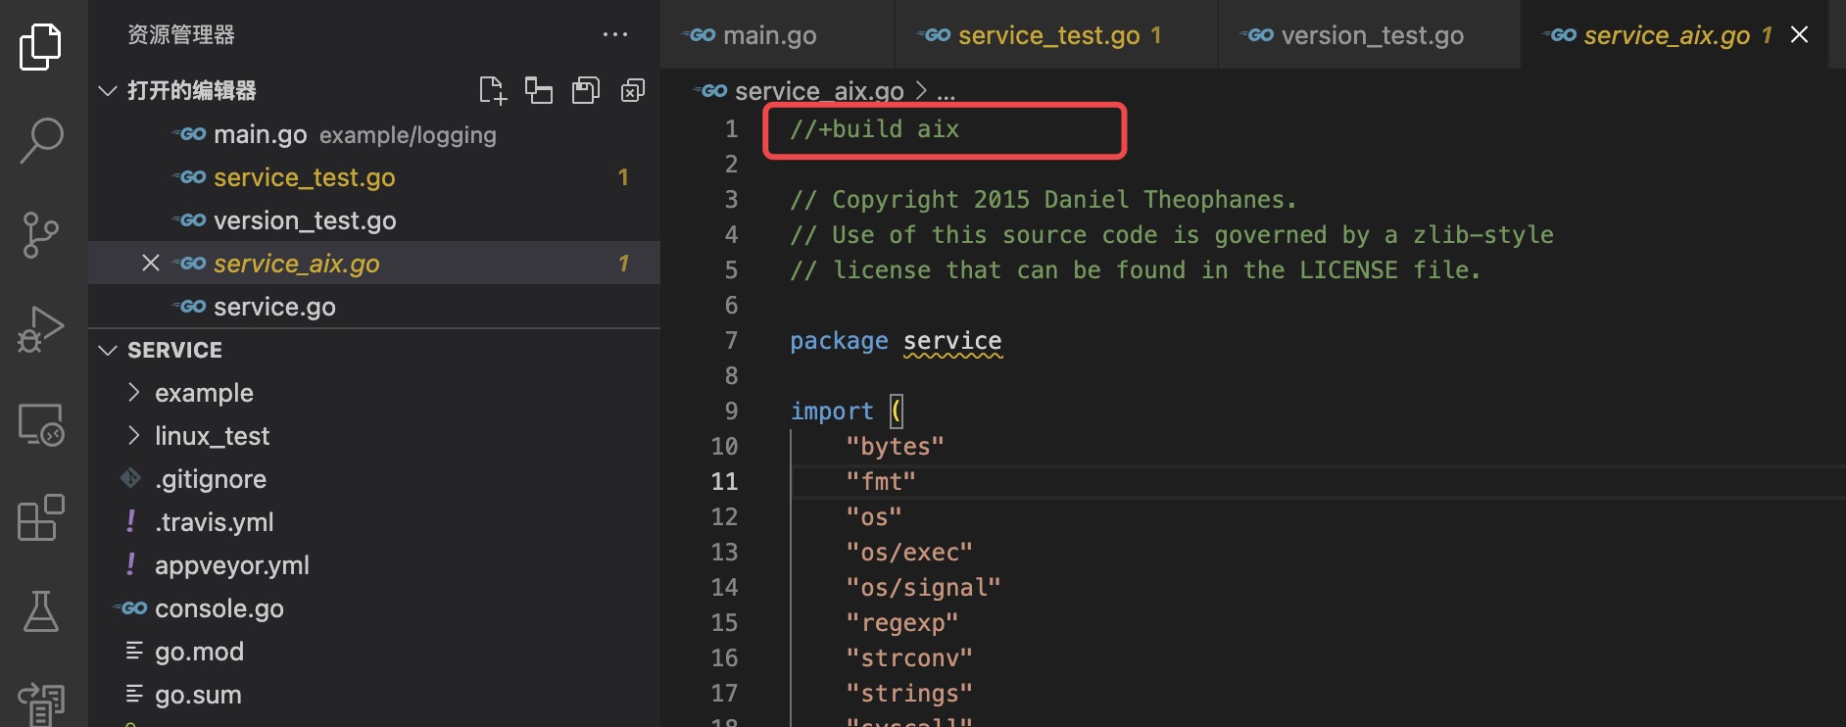The width and height of the screenshot is (1846, 727).
Task: Click the breadcrumb ellipsis symbol
Action: (946, 93)
